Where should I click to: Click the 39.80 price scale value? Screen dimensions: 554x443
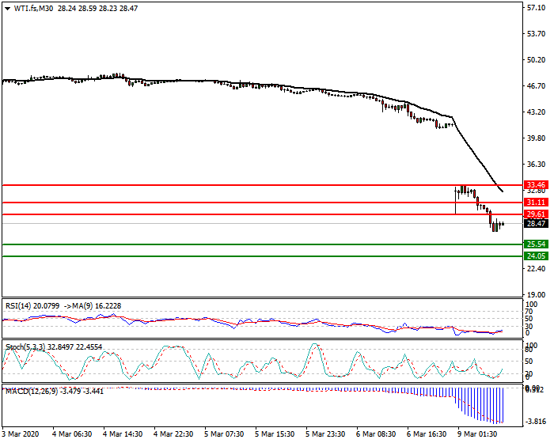point(536,138)
